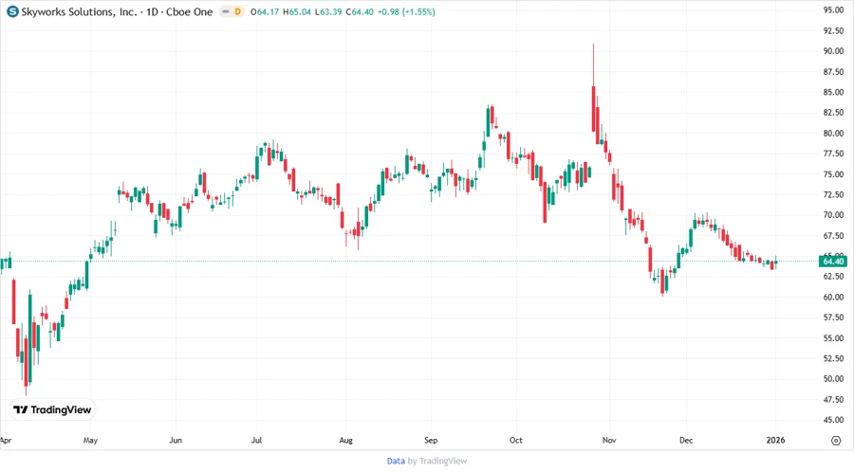
Task: Click the low value L63.39
Action: click(328, 12)
